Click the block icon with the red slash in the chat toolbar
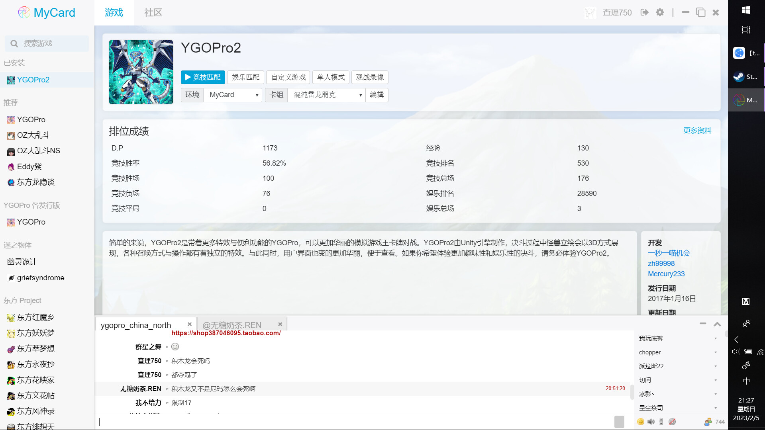765x430 pixels. [x=672, y=422]
